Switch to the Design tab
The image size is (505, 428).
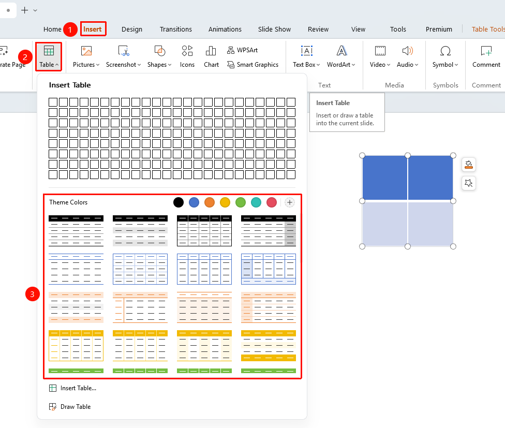(132, 29)
